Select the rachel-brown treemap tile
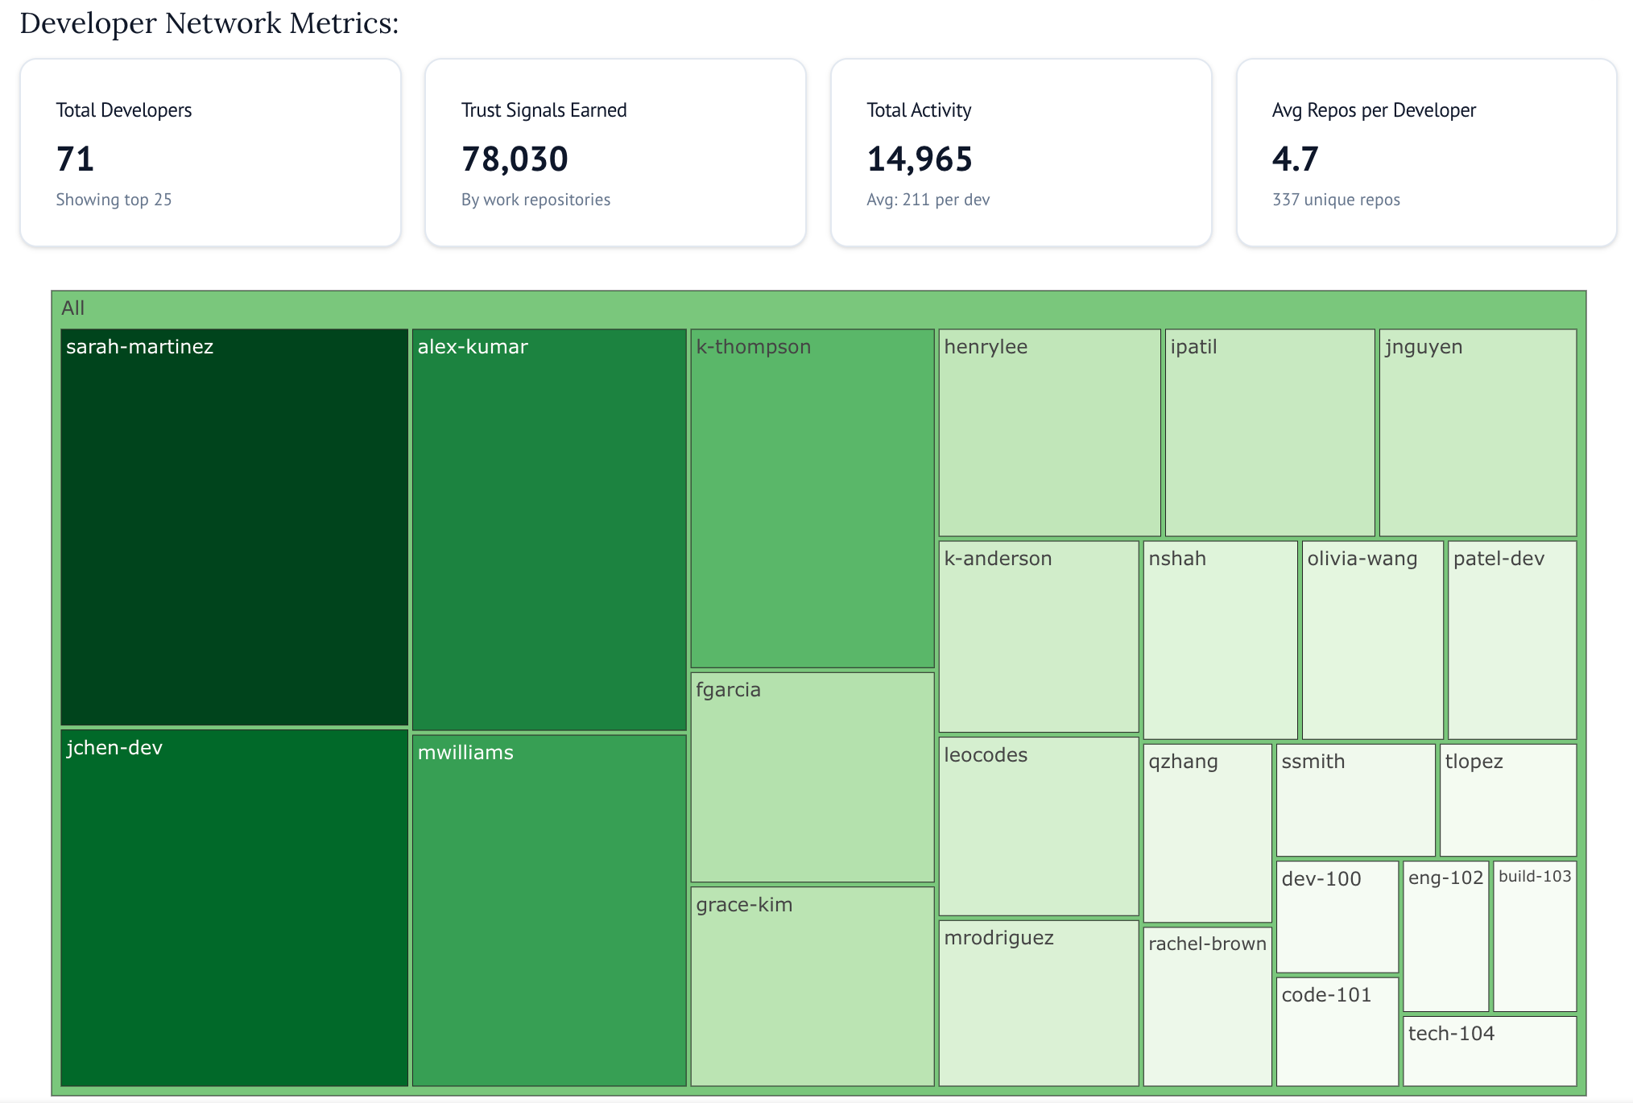 click(x=1206, y=1006)
